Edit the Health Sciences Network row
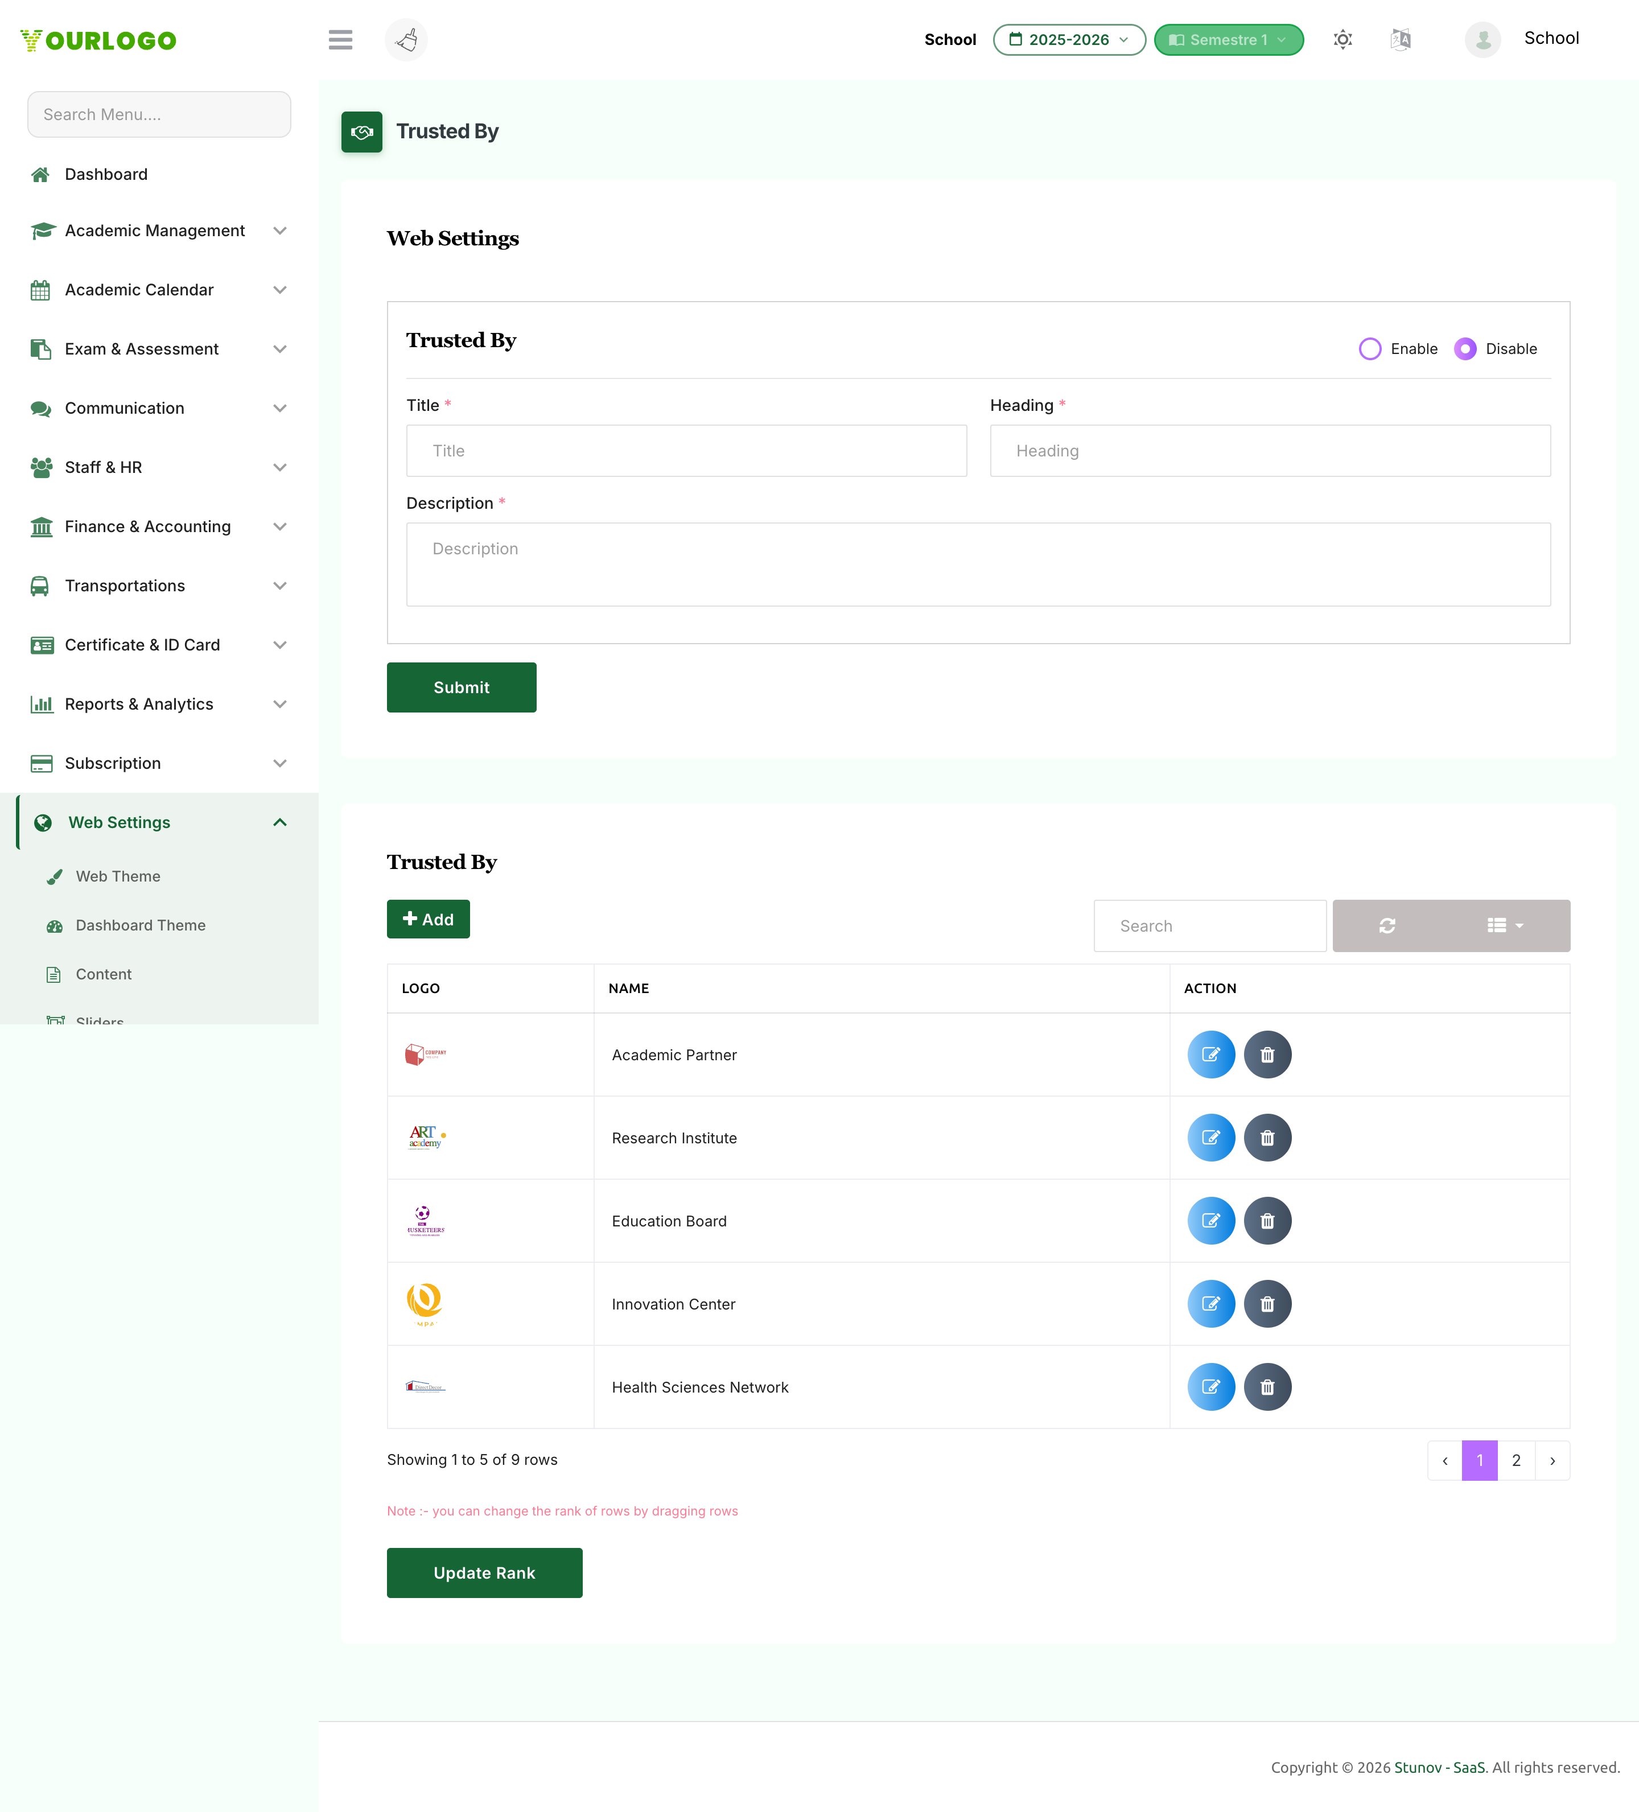The image size is (1639, 1812). (1211, 1387)
